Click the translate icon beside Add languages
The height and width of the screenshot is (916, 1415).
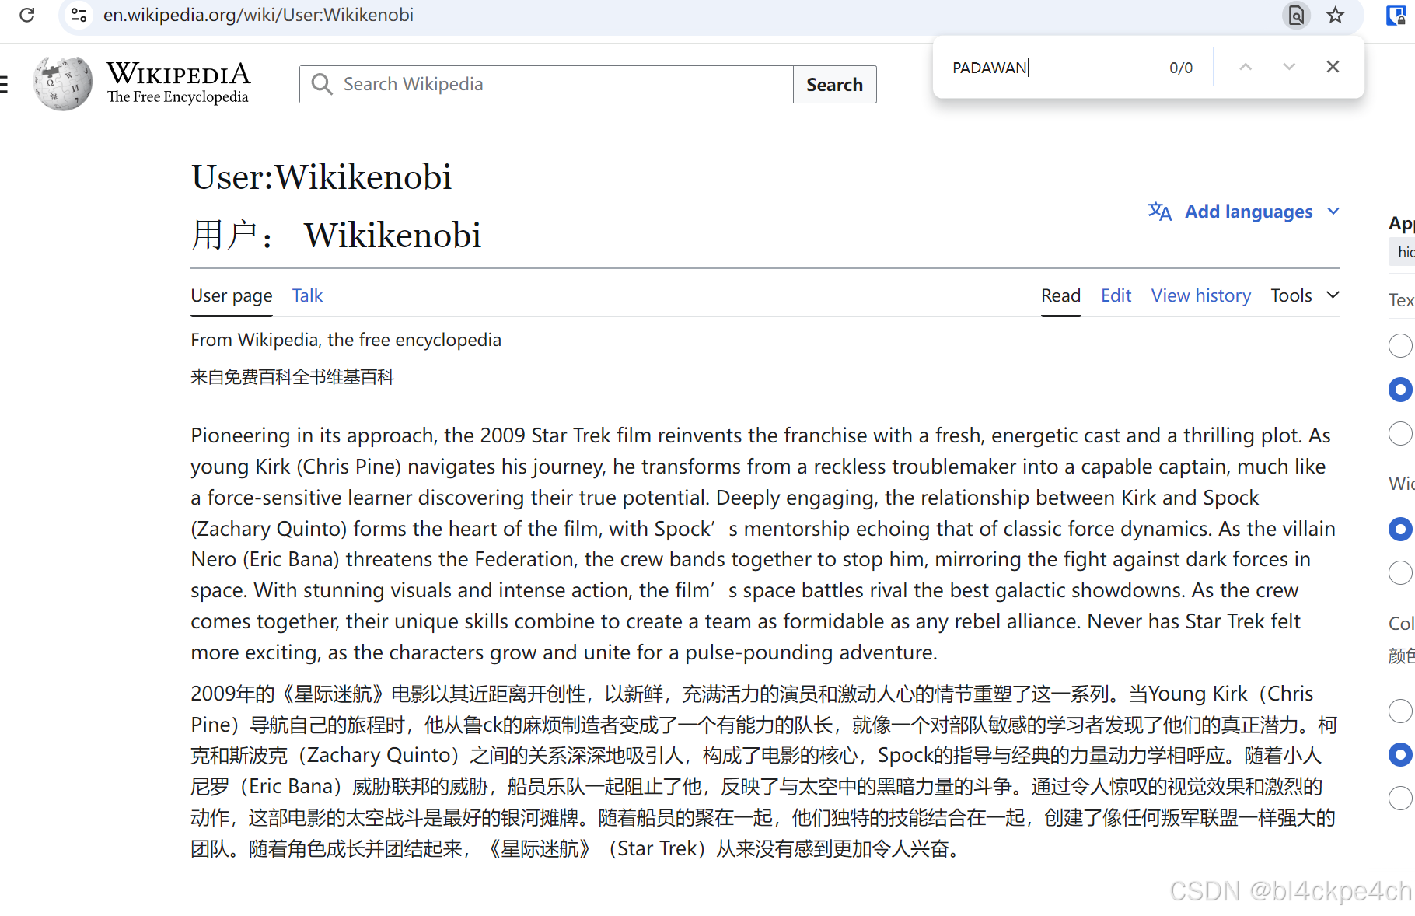click(1160, 212)
